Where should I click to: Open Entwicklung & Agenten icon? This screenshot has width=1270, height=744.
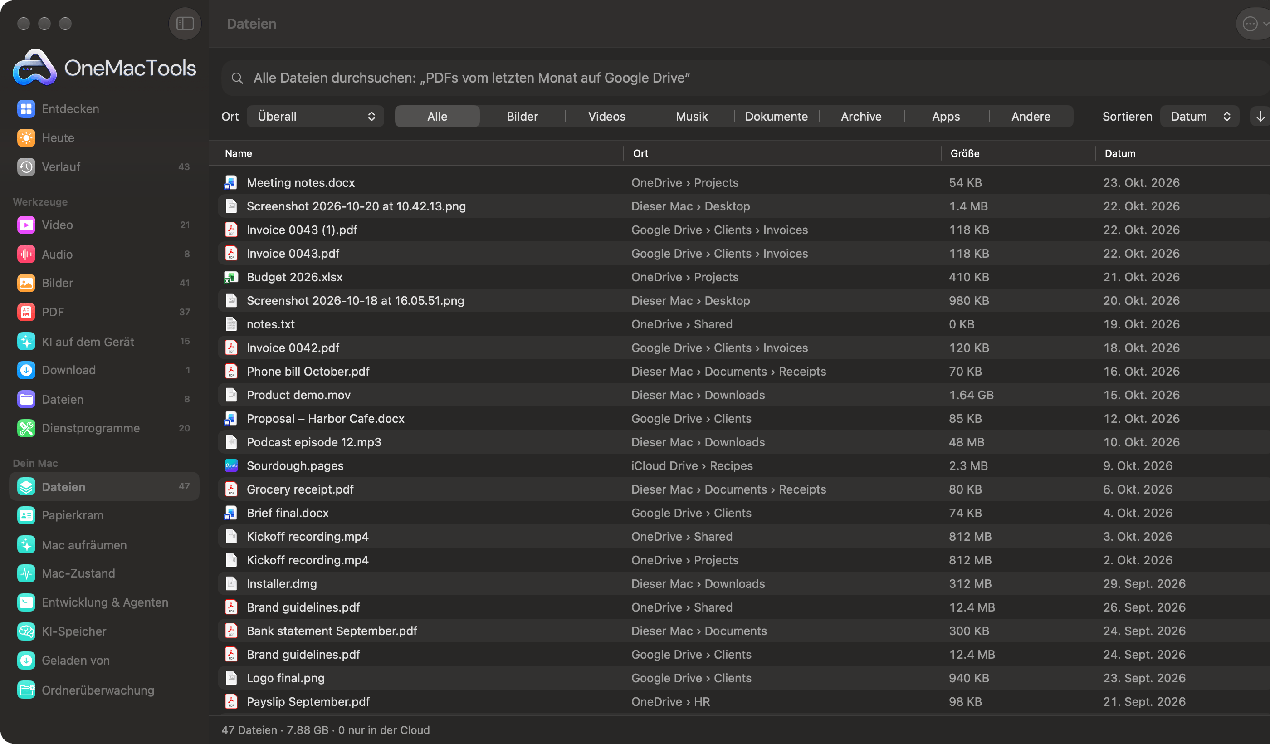(x=26, y=602)
